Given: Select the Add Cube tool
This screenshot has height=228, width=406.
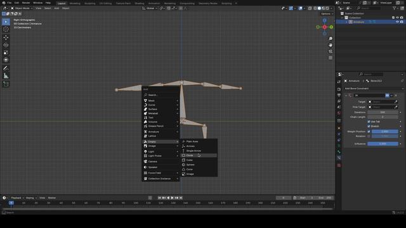Looking at the screenshot, I should 6,84.
